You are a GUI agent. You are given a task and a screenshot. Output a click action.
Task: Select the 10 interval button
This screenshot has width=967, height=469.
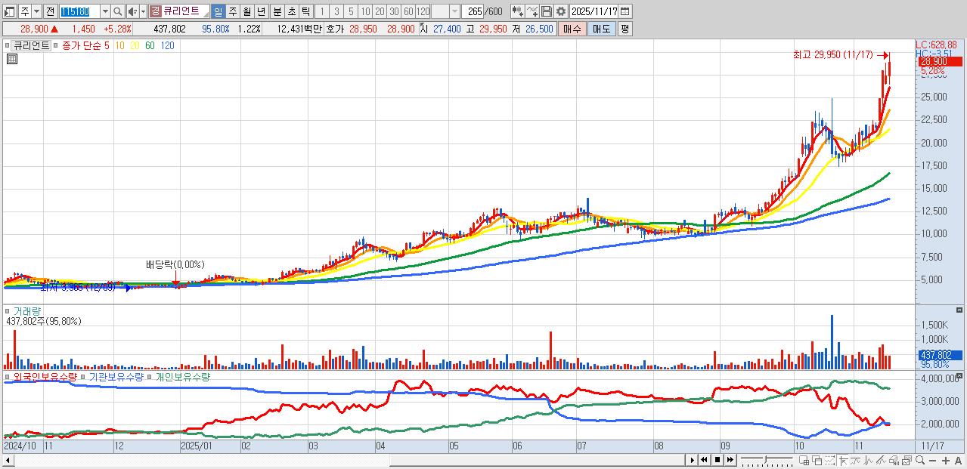click(x=365, y=11)
